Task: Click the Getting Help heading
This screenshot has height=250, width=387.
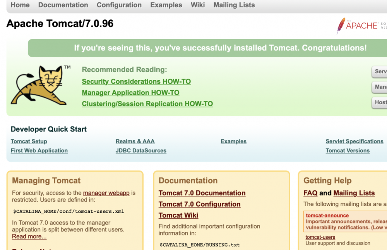Action: pyautogui.click(x=327, y=181)
